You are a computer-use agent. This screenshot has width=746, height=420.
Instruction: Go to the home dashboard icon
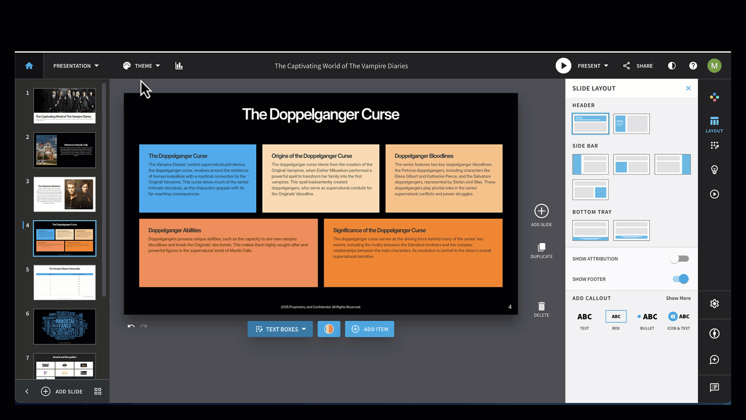(x=29, y=66)
